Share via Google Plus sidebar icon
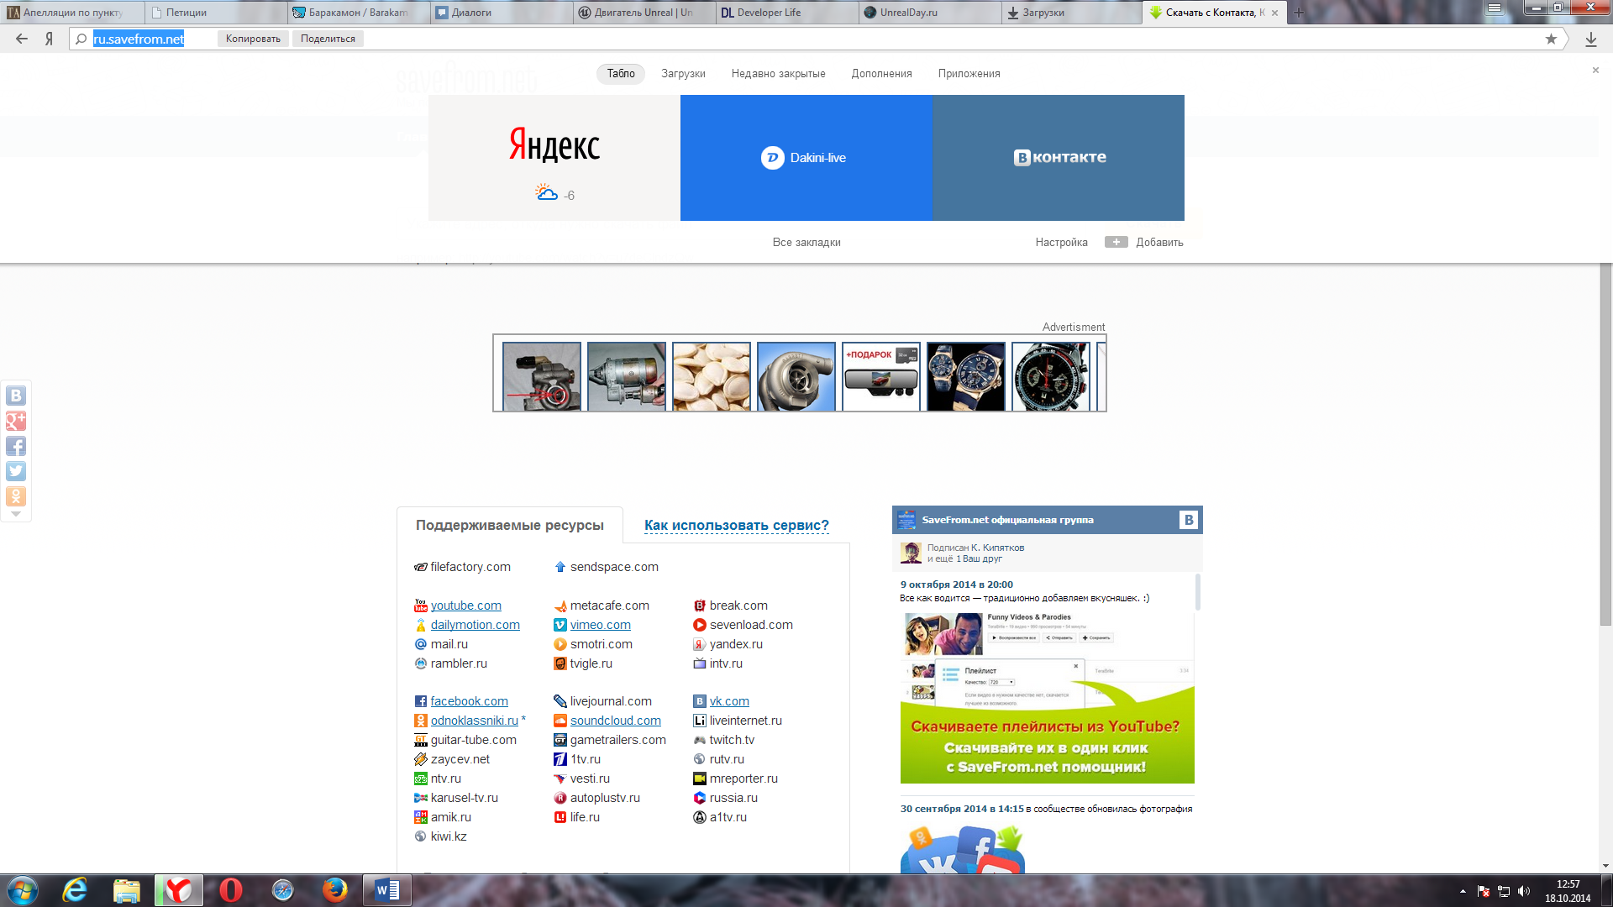The image size is (1613, 907). [x=16, y=421]
